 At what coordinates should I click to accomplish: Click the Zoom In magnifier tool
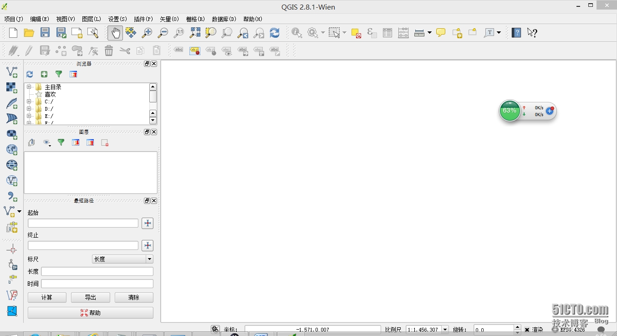(147, 33)
